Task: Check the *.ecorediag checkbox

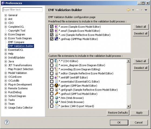Action: pos(52,69)
